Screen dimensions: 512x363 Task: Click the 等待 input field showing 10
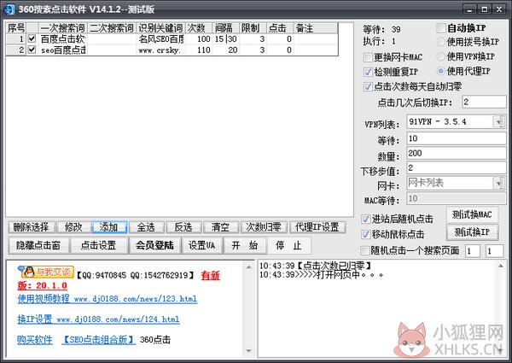457,138
